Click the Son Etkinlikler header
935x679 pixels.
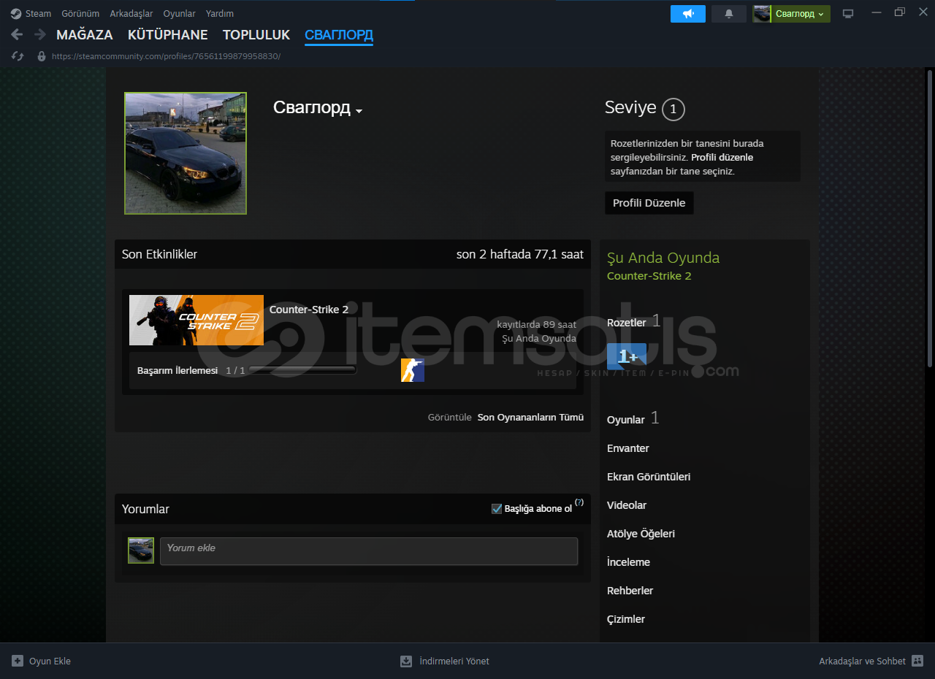coord(159,254)
